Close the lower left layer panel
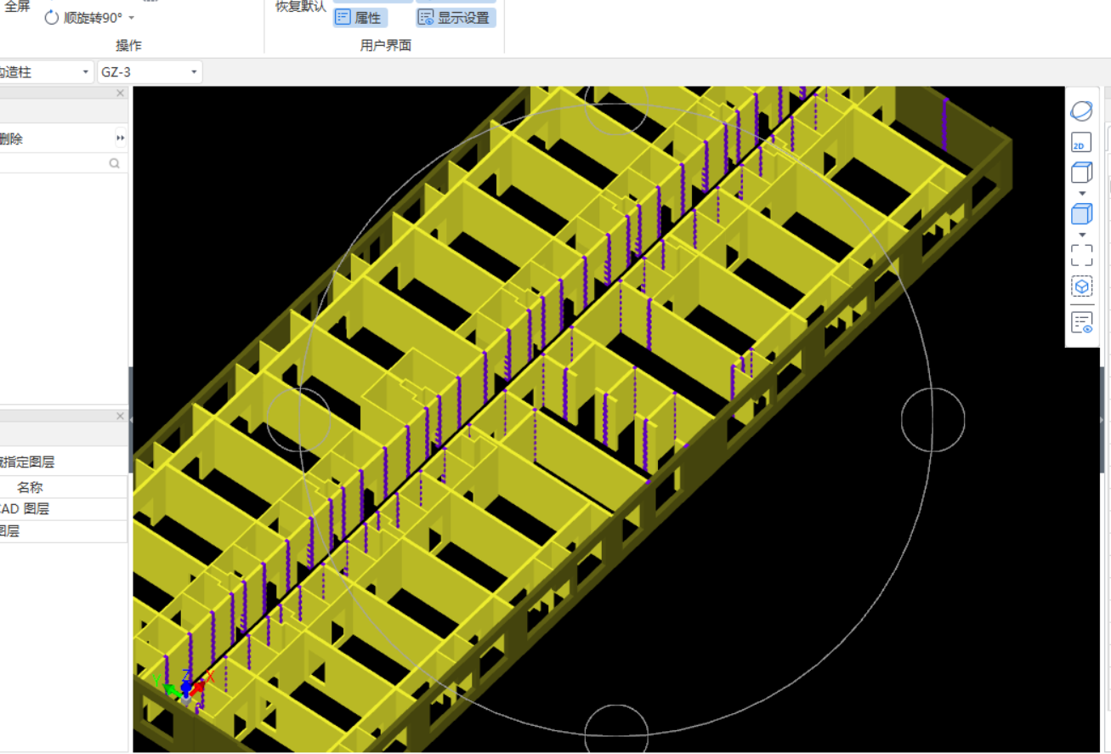The image size is (1111, 754). click(x=120, y=417)
